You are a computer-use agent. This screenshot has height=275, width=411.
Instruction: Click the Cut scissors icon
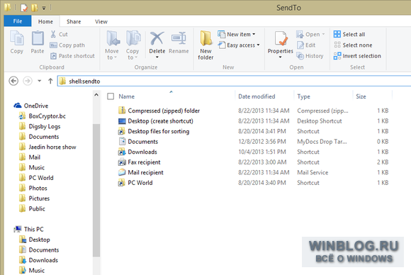(53, 34)
